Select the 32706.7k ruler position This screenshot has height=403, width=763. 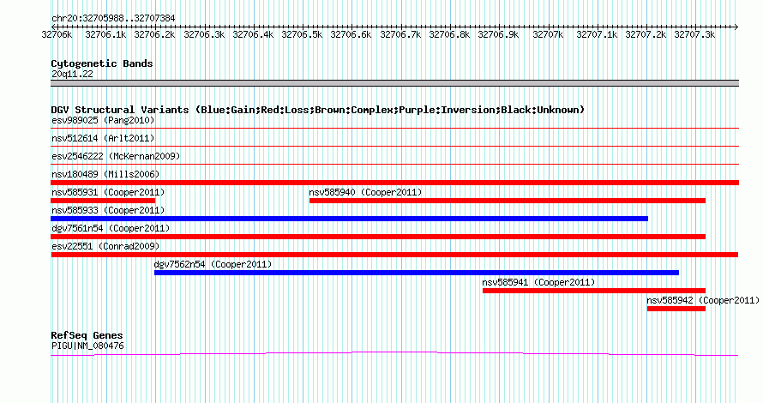point(400,34)
